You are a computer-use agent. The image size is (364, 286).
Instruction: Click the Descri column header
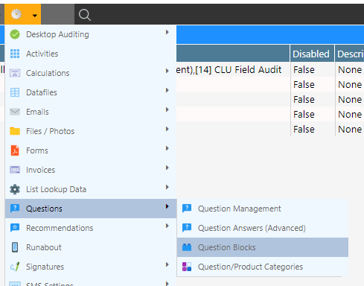tap(350, 54)
